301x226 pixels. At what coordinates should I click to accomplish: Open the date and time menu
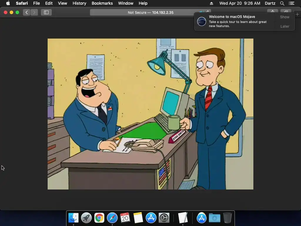click(240, 3)
